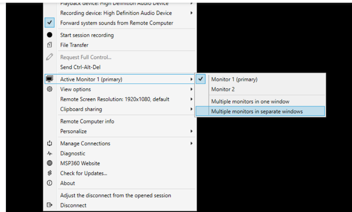The width and height of the screenshot is (352, 212).
Task: Expand Remote Screen Resolution submenu arrow
Action: (x=191, y=99)
